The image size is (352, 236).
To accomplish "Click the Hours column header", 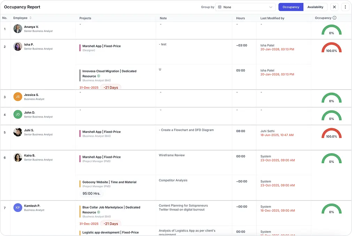I will point(240,18).
